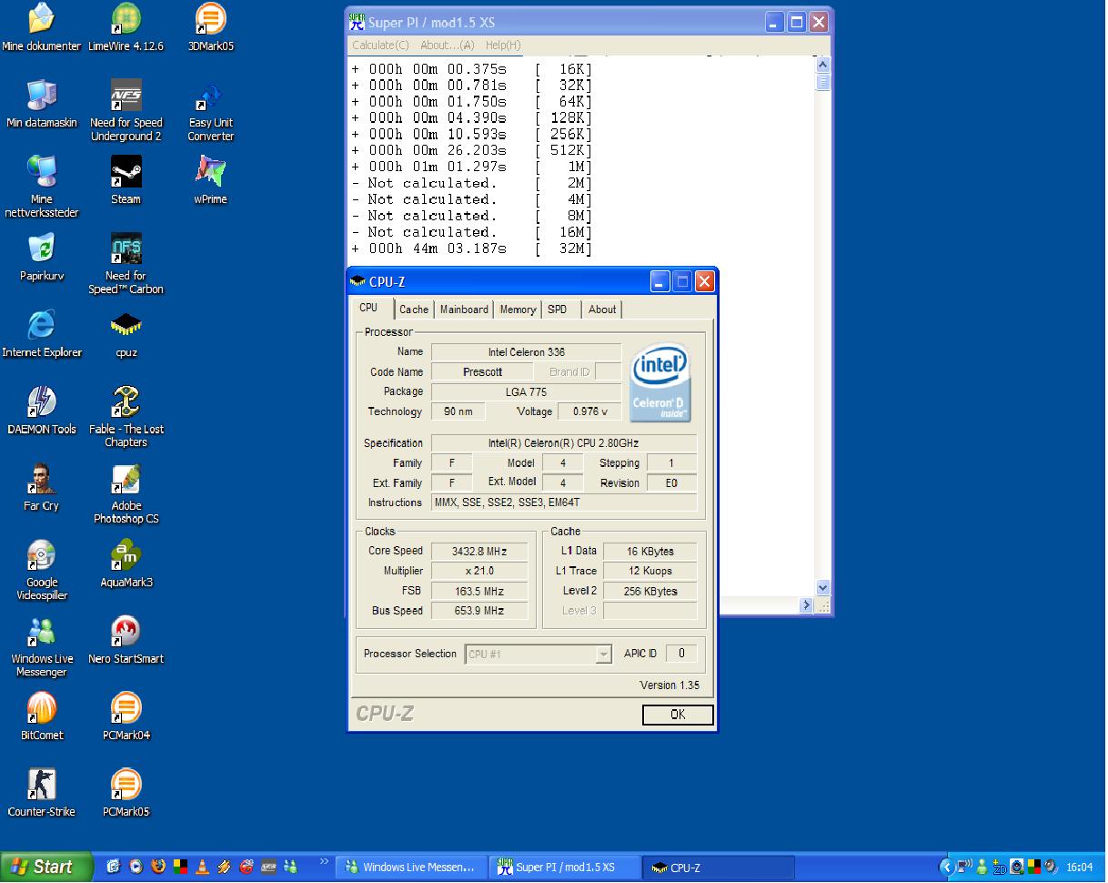Screen dimensions: 1108x883
Task: Open Calculate(C) menu in Super PI
Action: point(380,45)
